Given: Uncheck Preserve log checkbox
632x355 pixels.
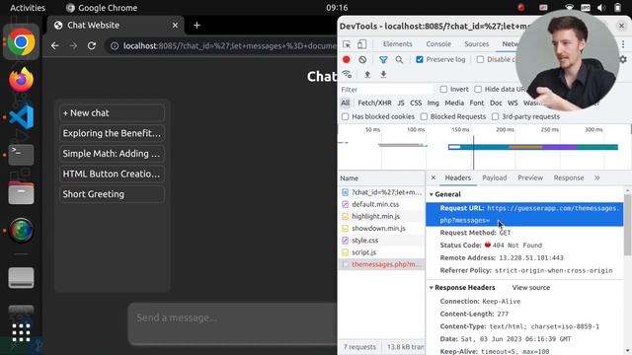Looking at the screenshot, I should [420, 59].
